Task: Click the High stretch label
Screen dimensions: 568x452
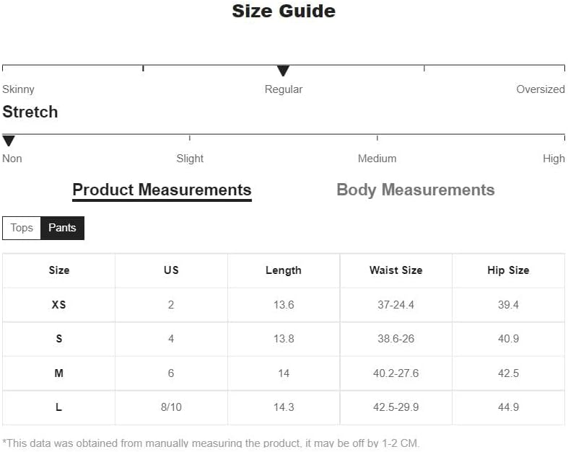Action: (x=554, y=159)
